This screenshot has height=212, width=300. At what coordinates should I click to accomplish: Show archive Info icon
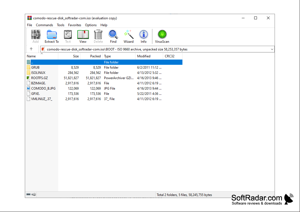pos(144,34)
